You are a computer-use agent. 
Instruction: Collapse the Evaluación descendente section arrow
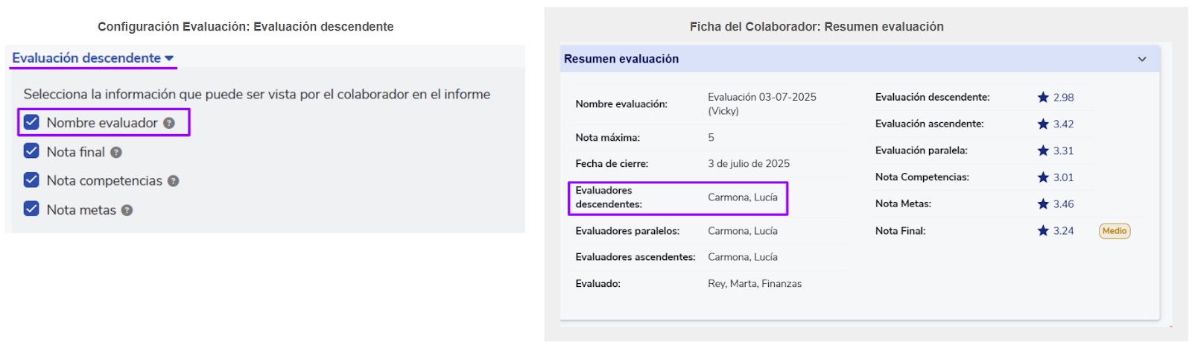coord(169,58)
